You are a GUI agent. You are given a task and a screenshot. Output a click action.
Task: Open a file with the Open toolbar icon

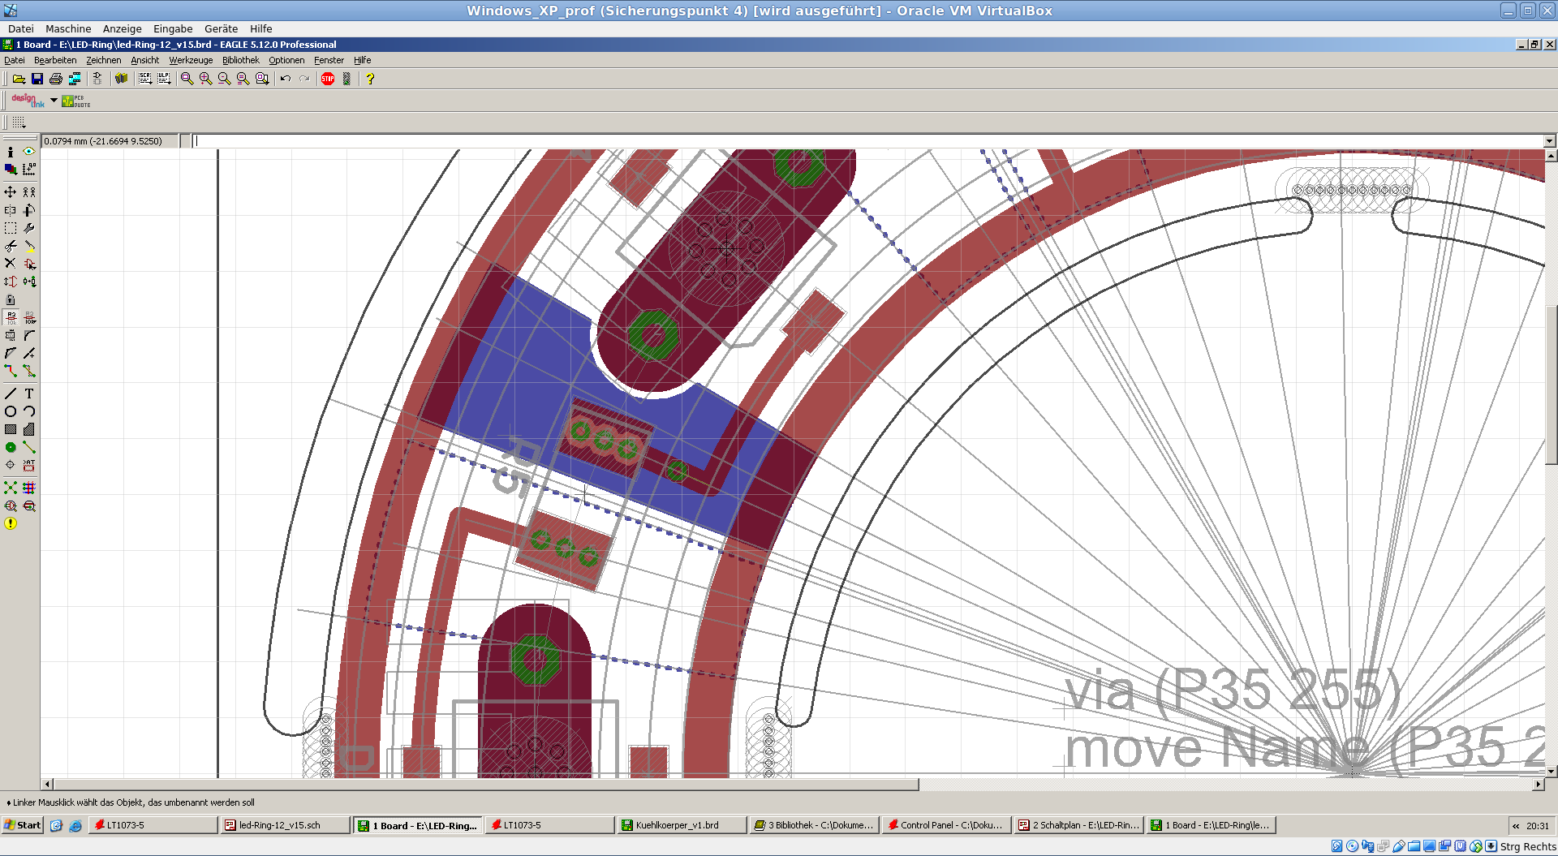tap(19, 79)
